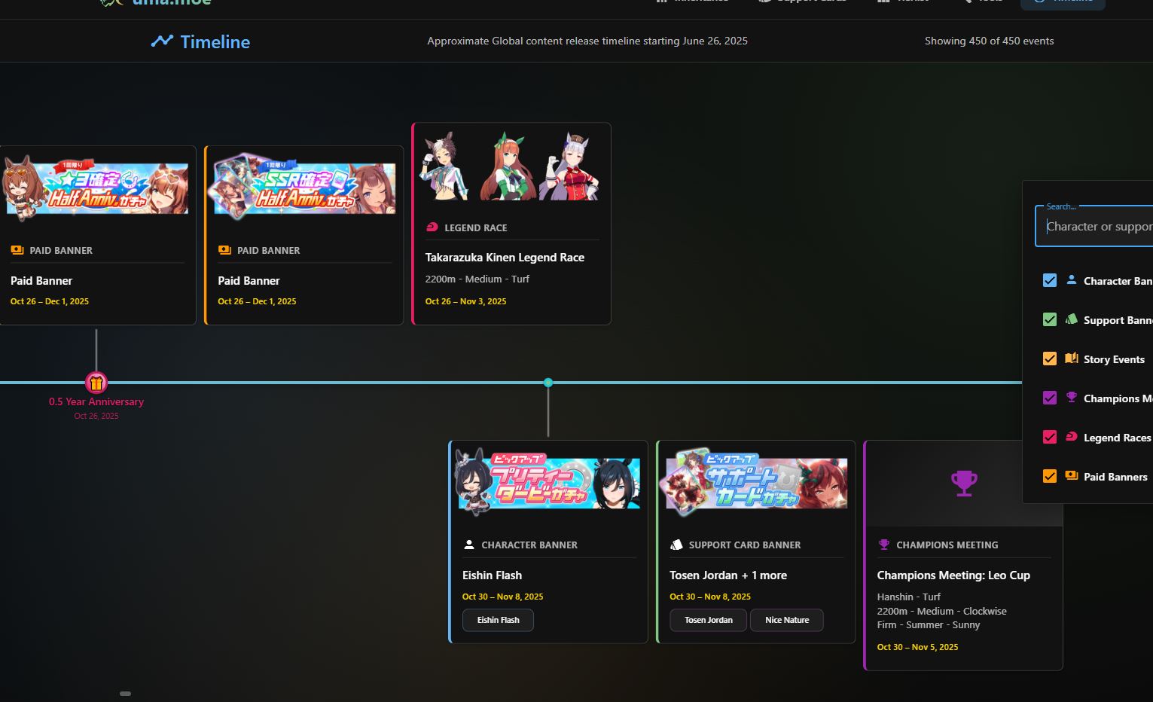Screen dimensions: 1153x702
Task: Click the 'Oct 30 – Nov 5, 2025' date
Action: click(x=917, y=647)
